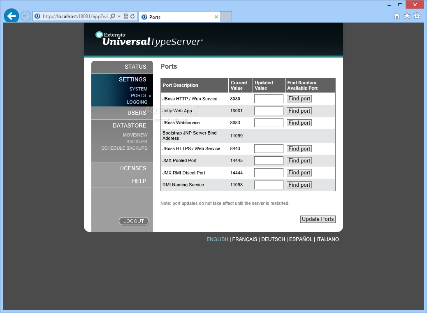Switch language to FRANÇAIS

tap(244, 239)
